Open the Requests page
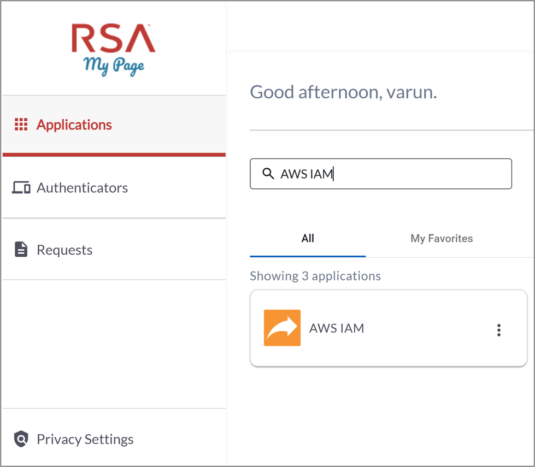The image size is (535, 467). click(114, 250)
